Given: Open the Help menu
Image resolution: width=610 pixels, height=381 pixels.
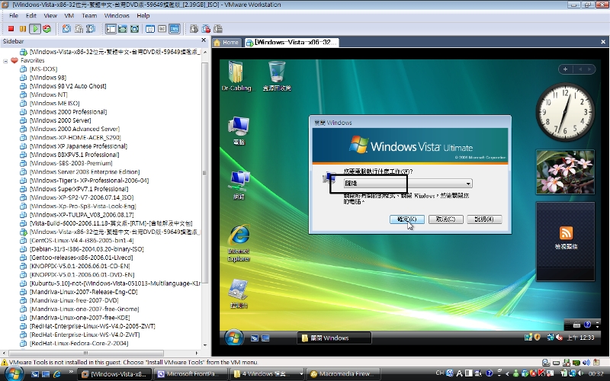Looking at the screenshot, I should click(x=143, y=15).
